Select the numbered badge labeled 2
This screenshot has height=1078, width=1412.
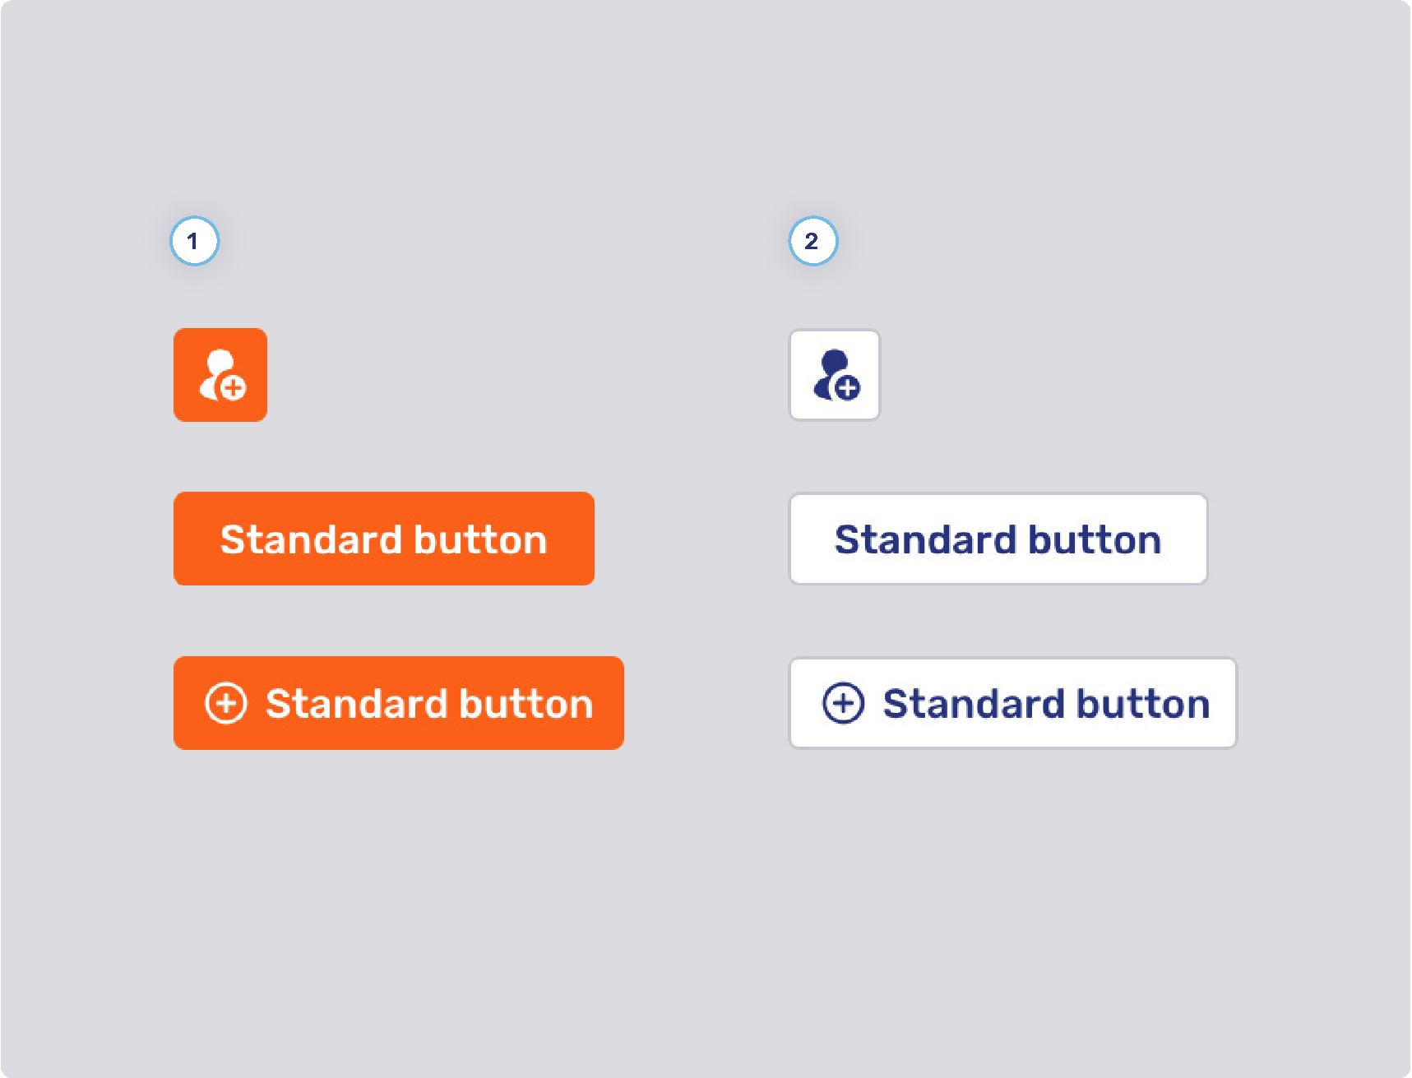pyautogui.click(x=812, y=242)
